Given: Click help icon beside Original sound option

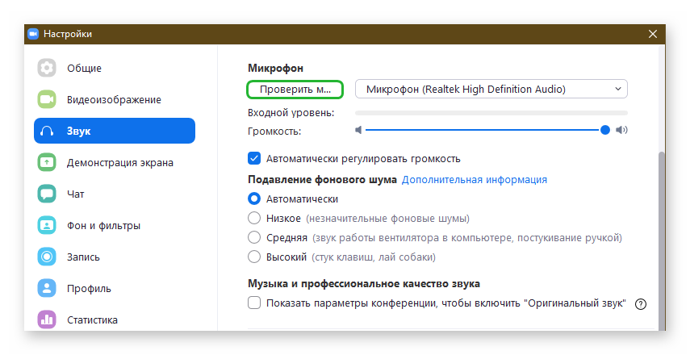Looking at the screenshot, I should (641, 303).
